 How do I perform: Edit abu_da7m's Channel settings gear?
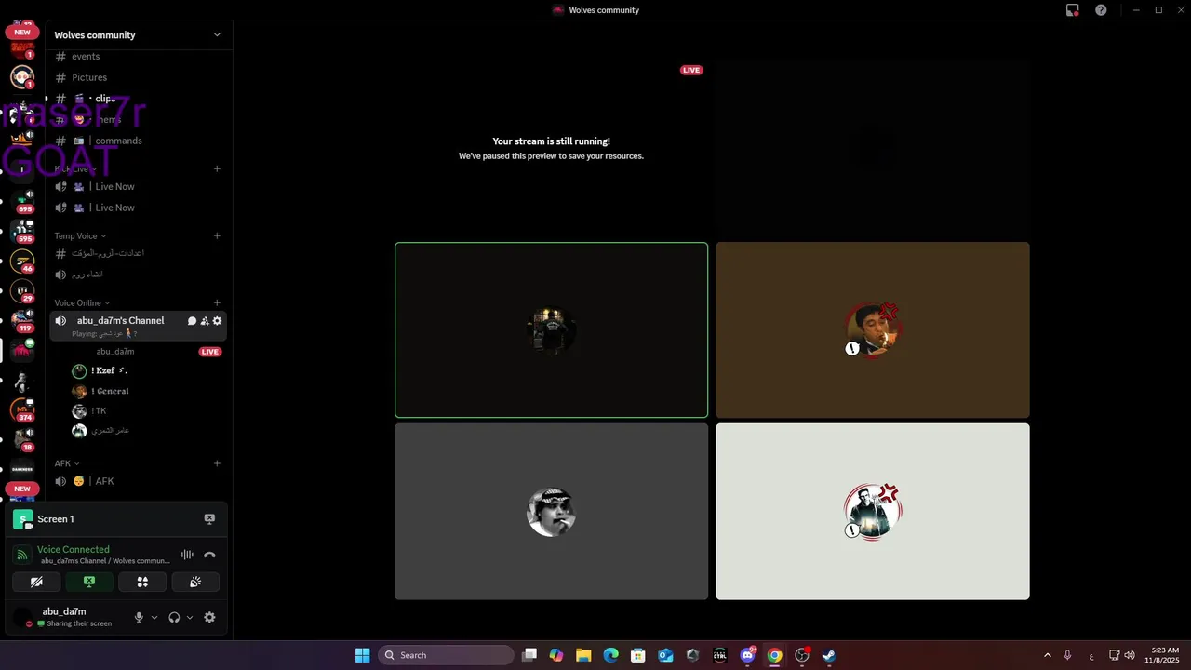point(217,321)
